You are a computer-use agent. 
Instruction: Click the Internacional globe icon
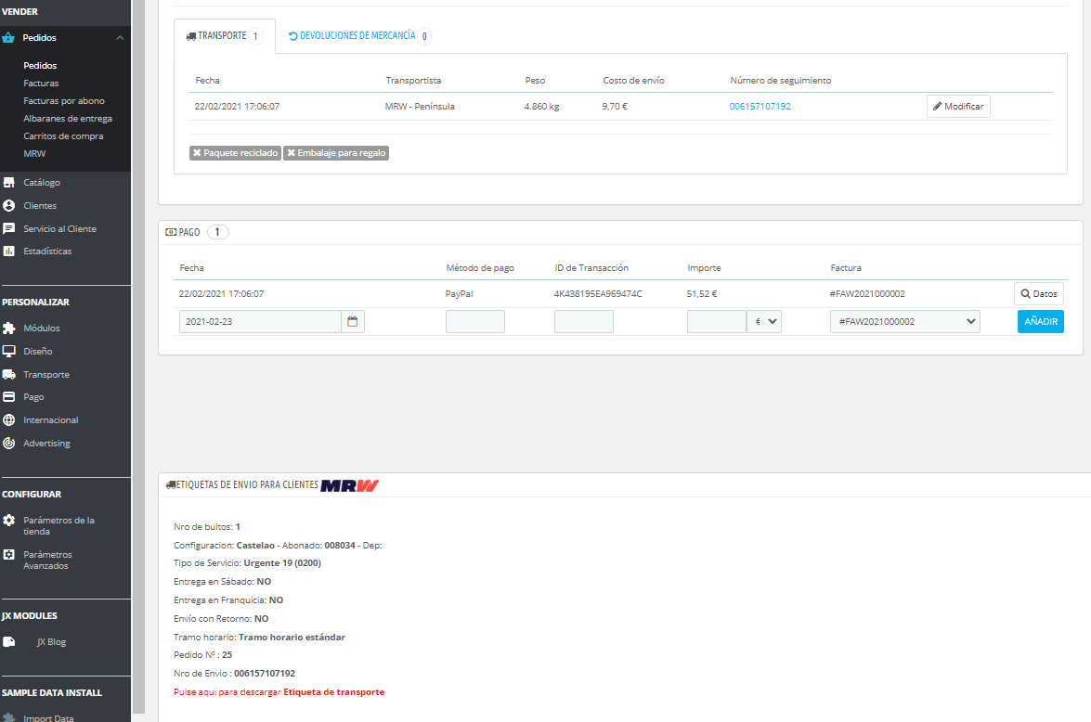[8, 420]
